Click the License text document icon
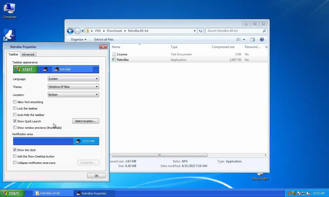329x197 pixels. click(114, 54)
